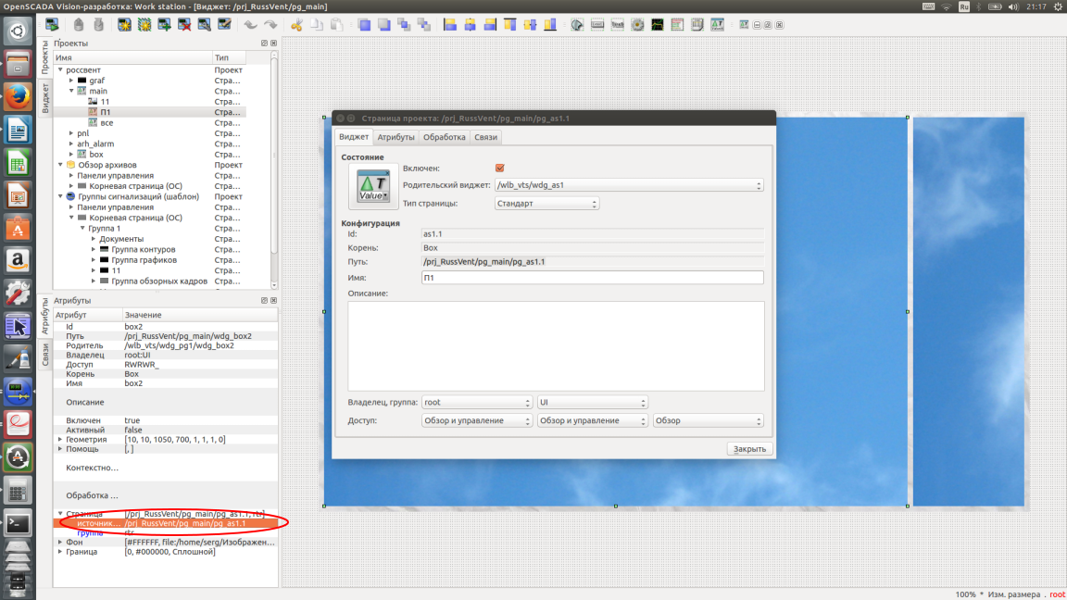This screenshot has height=600, width=1067.
Task: Uncheck the Включен checkbox
Action: pos(500,169)
